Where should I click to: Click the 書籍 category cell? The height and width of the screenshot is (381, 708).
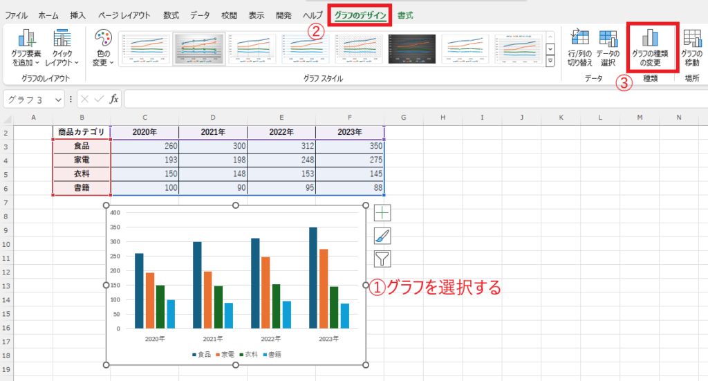tap(82, 188)
